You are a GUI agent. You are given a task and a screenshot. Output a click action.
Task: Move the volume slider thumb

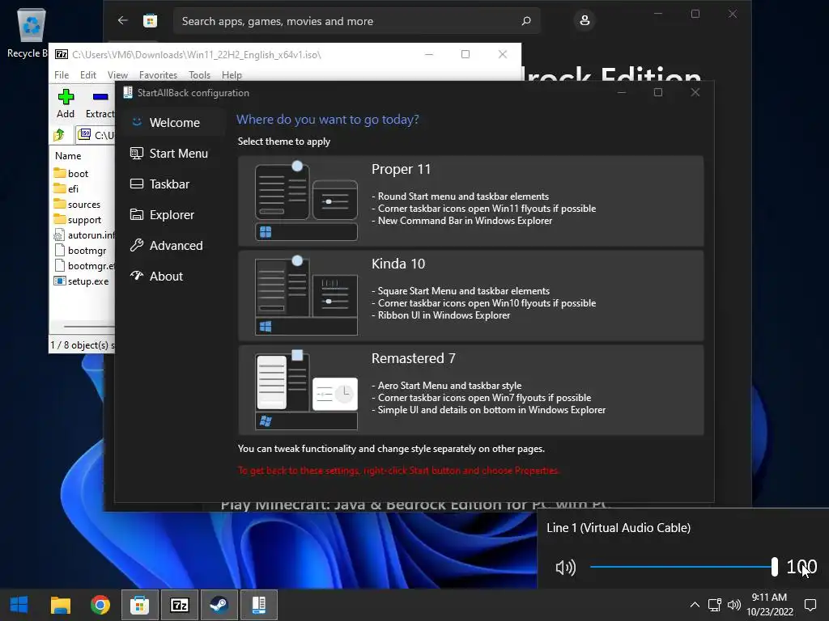click(x=775, y=567)
